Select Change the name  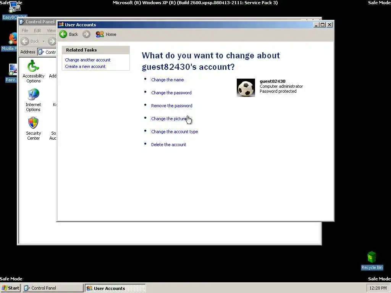pyautogui.click(x=167, y=80)
